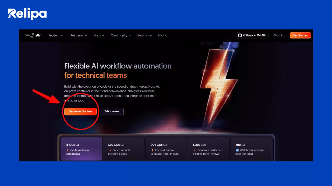Expand the Community dropdown menu
Screen dimensions: 332x186
click(x=121, y=35)
